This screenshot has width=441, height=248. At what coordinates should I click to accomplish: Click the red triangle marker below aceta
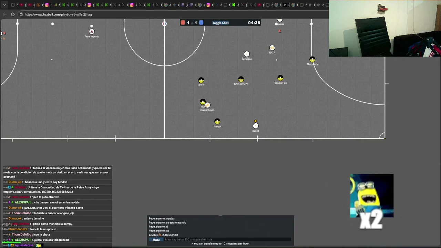pyautogui.click(x=280, y=31)
